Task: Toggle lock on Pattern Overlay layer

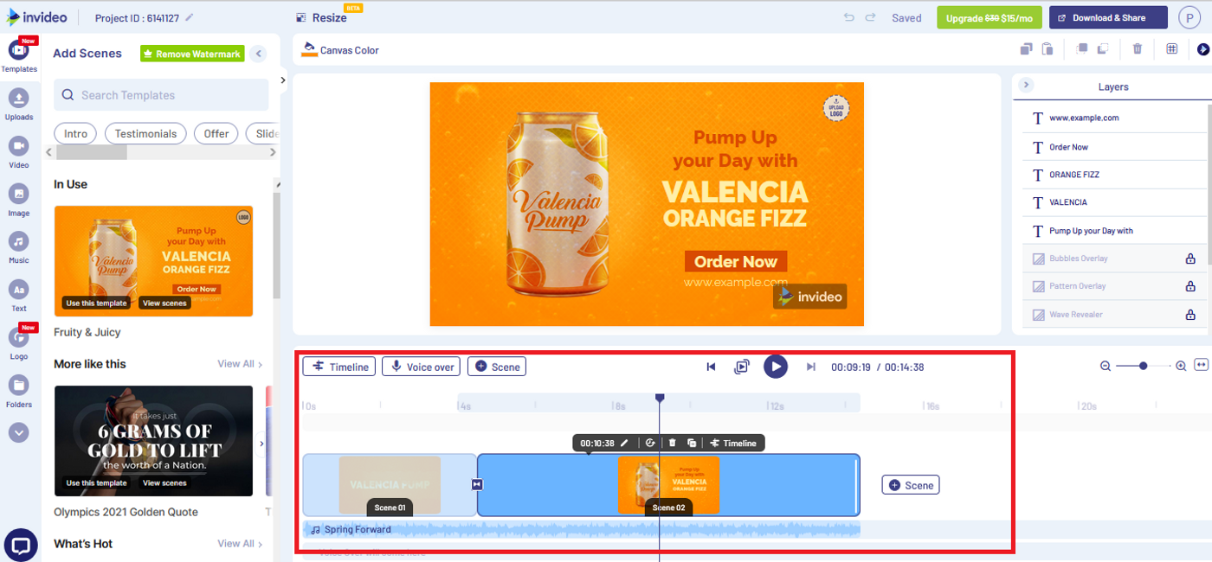Action: [1190, 286]
